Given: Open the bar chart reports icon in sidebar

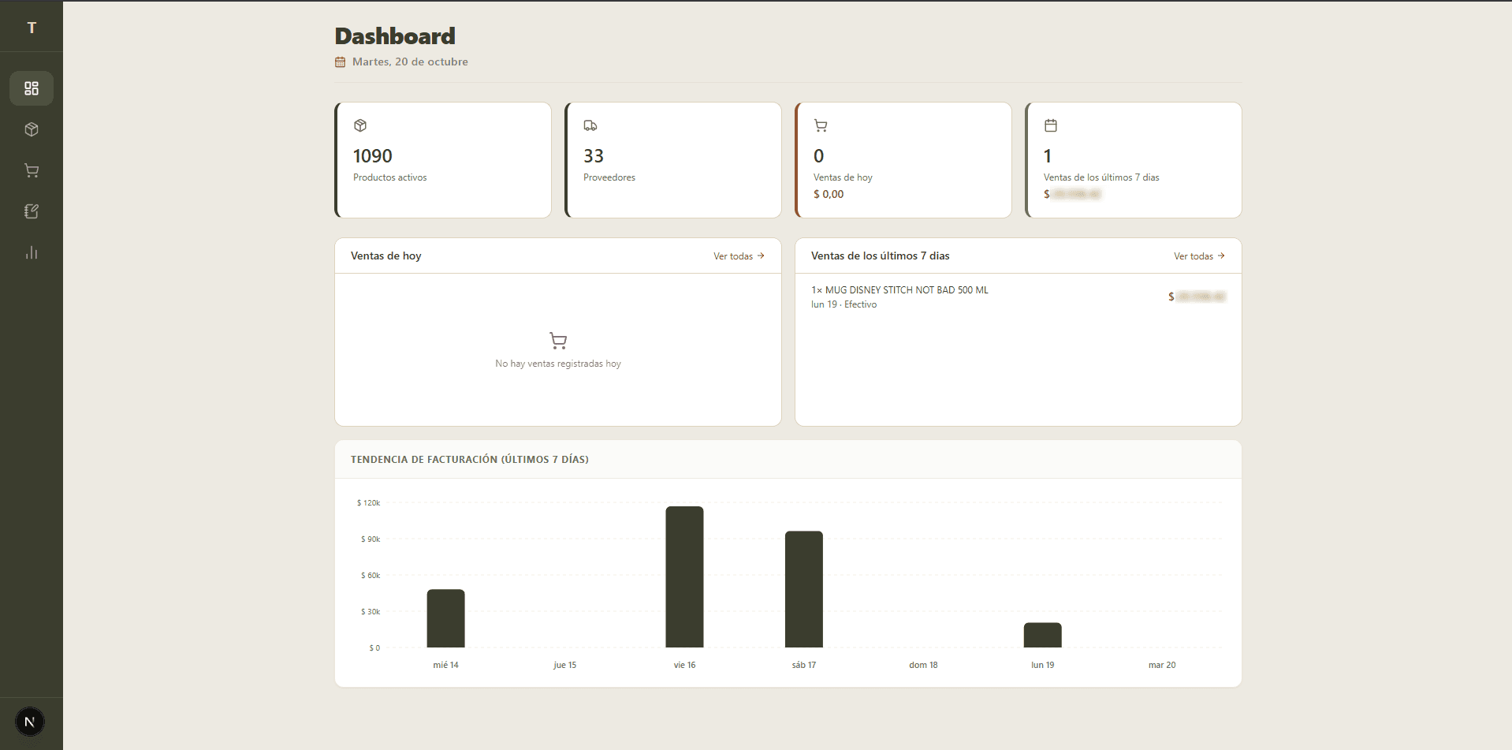Looking at the screenshot, I should (32, 252).
